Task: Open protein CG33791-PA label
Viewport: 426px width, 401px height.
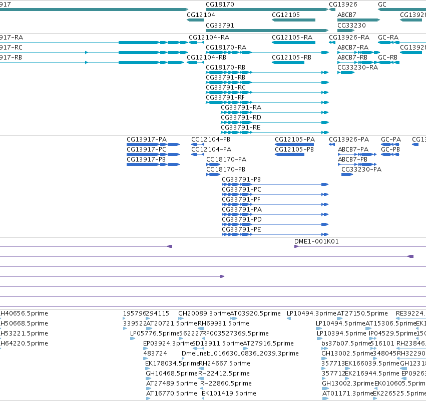Action: click(242, 209)
